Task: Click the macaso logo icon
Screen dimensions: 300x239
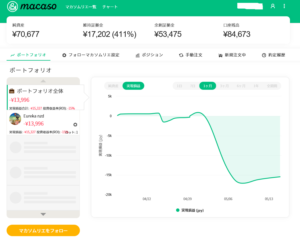Action: (12, 6)
